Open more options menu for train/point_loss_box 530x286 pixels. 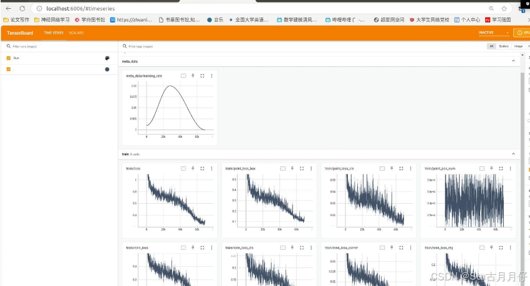[311, 168]
